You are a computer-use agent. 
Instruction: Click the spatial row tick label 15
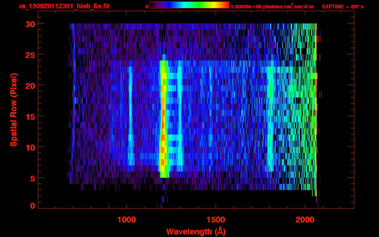click(x=31, y=116)
